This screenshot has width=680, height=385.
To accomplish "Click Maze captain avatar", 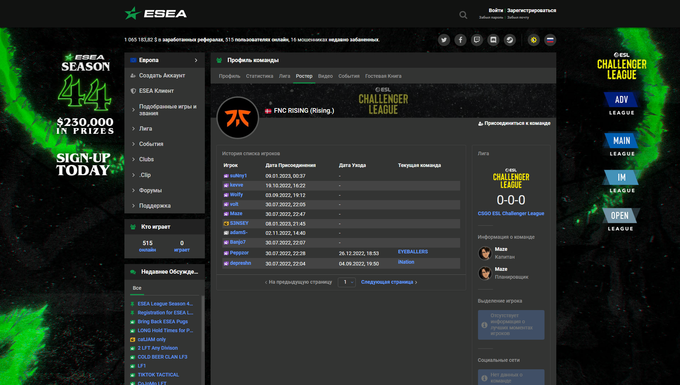I will click(x=485, y=253).
